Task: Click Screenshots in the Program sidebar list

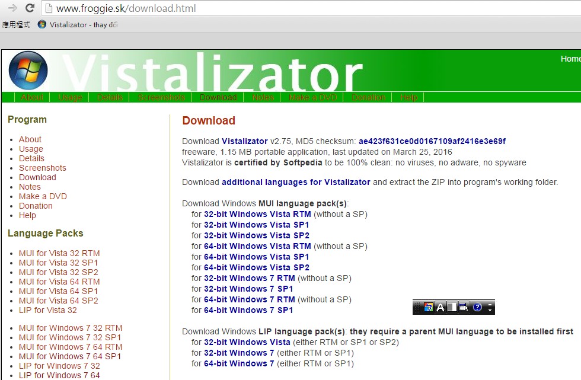Action: coord(43,168)
